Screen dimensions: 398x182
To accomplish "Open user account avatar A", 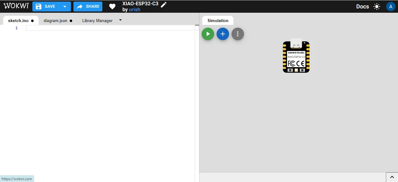I will tap(391, 7).
